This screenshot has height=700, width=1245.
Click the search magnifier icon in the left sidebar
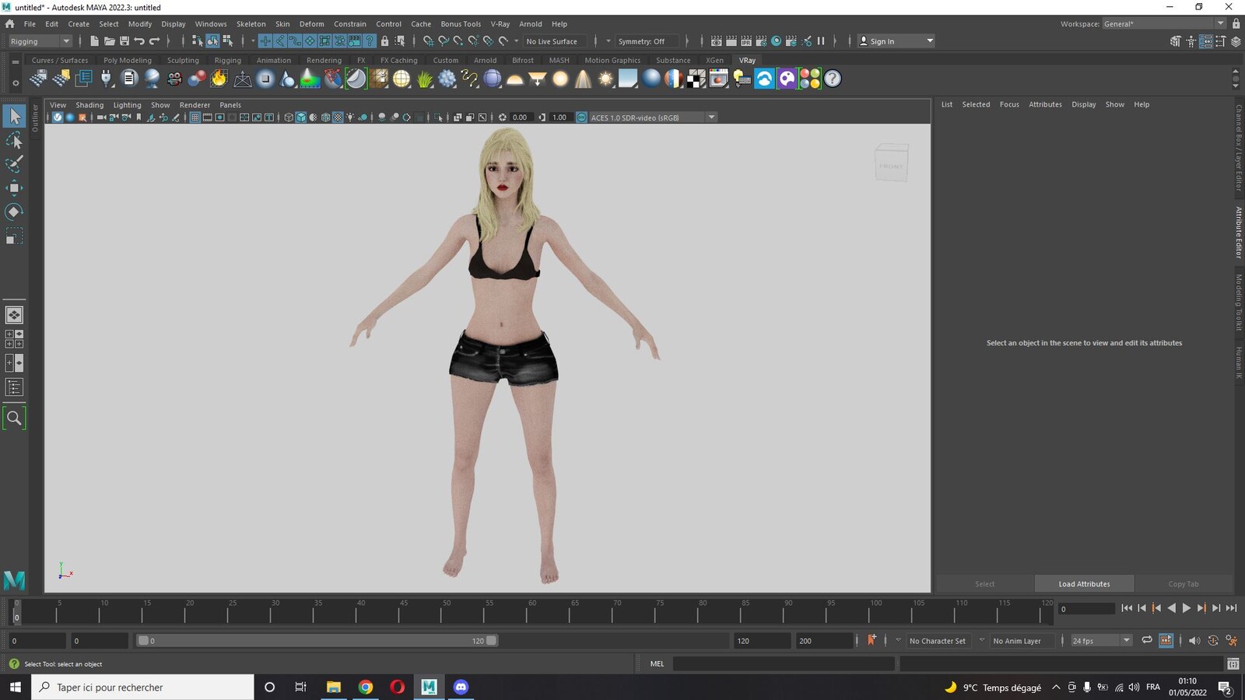(x=14, y=418)
